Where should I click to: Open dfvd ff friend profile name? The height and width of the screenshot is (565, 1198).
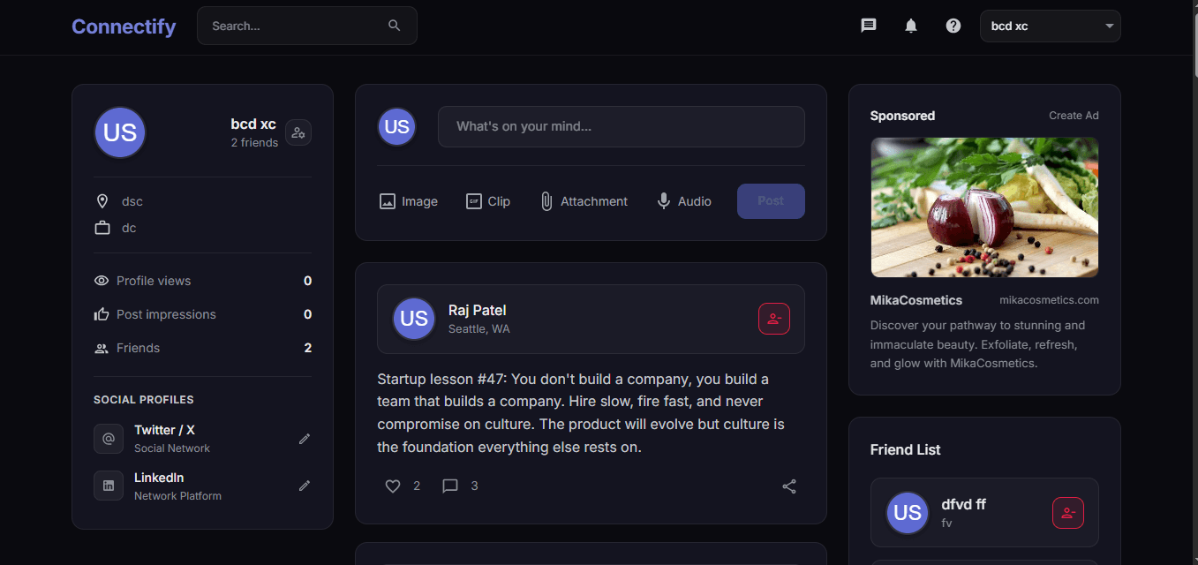click(963, 504)
